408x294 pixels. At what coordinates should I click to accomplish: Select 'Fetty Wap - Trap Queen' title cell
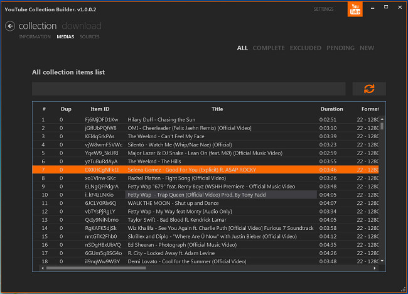[x=221, y=195]
